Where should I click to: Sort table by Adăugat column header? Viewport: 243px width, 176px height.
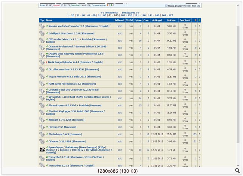pos(157,20)
